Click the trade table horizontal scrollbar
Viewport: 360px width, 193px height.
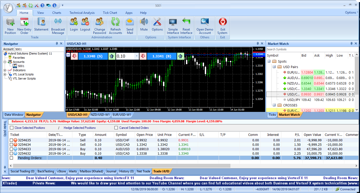pyautogui.click(x=122, y=166)
